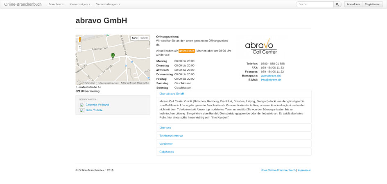Zoom in on the map
Screen dimensions: 387x184
point(80,47)
